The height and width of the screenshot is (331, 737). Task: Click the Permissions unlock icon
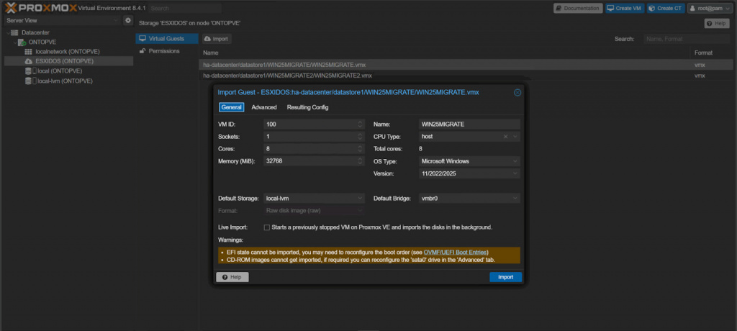point(143,51)
